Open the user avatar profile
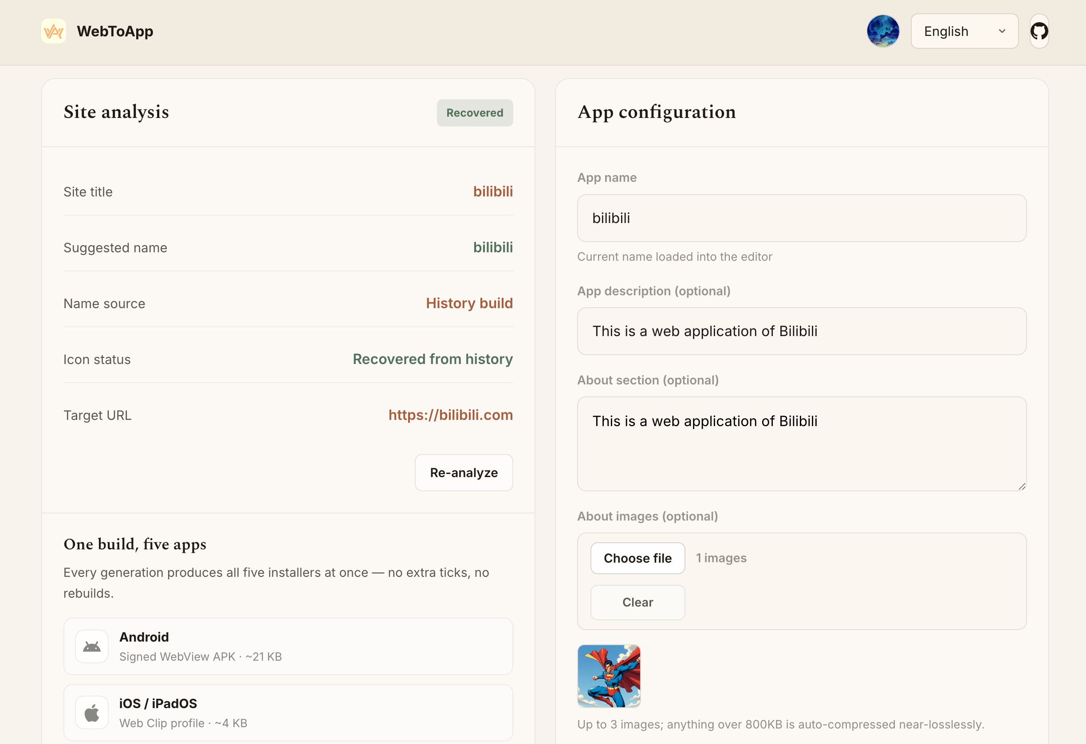 [883, 31]
